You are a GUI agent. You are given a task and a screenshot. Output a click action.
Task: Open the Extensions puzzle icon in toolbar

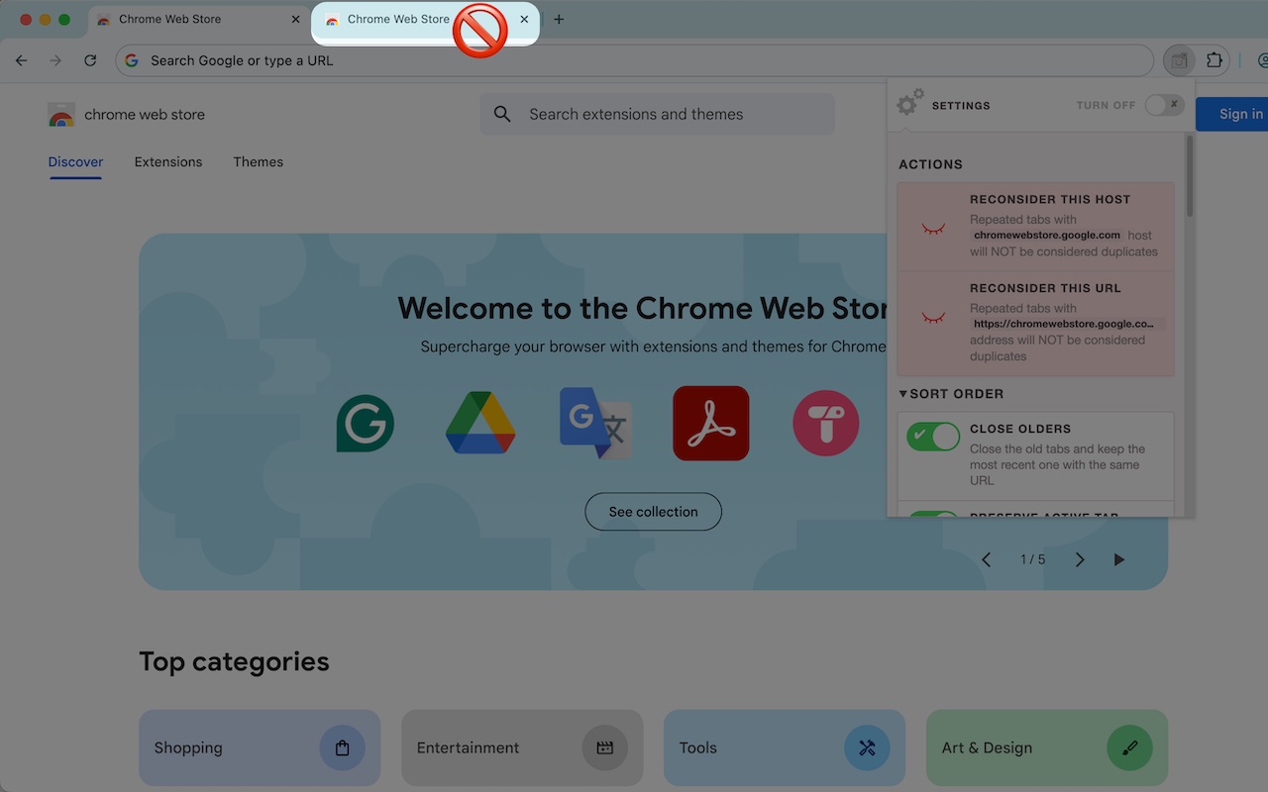point(1215,60)
